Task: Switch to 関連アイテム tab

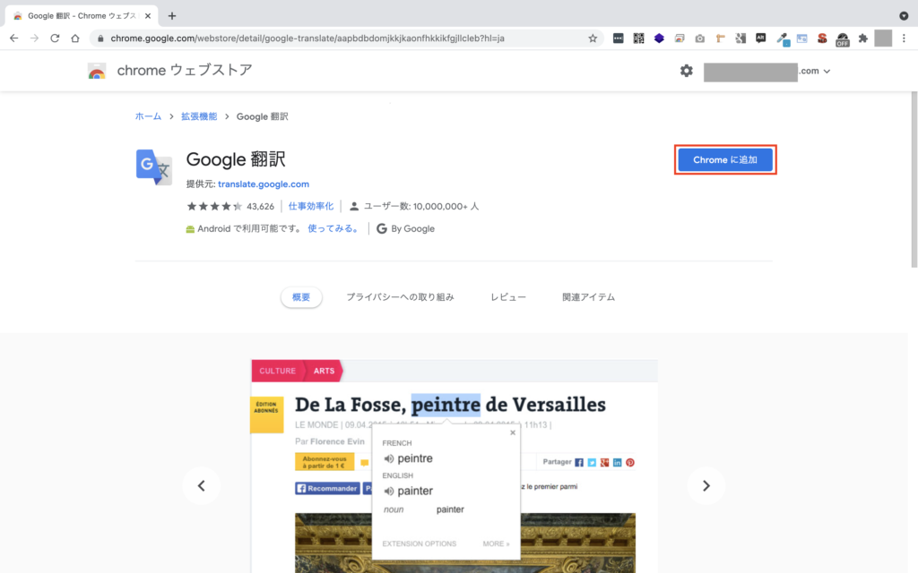Action: [x=588, y=297]
